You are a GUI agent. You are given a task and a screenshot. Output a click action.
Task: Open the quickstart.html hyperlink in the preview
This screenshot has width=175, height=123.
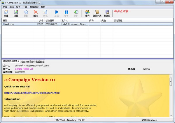(x=32, y=93)
